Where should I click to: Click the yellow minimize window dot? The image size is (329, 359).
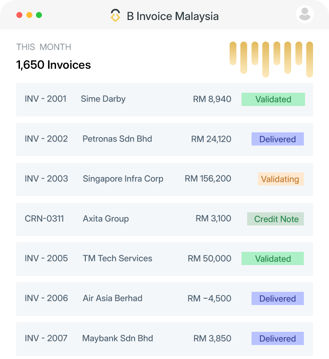coord(29,15)
